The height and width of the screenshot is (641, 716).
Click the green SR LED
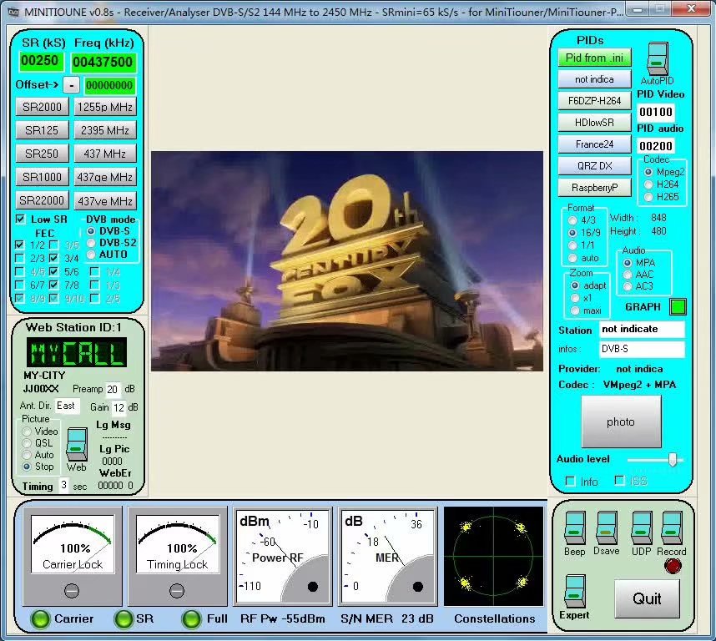pos(124,619)
